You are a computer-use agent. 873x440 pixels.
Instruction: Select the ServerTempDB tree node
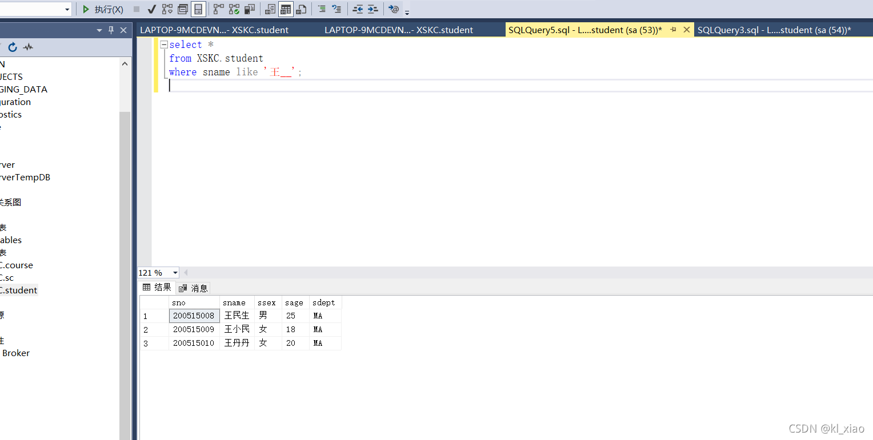tap(25, 177)
